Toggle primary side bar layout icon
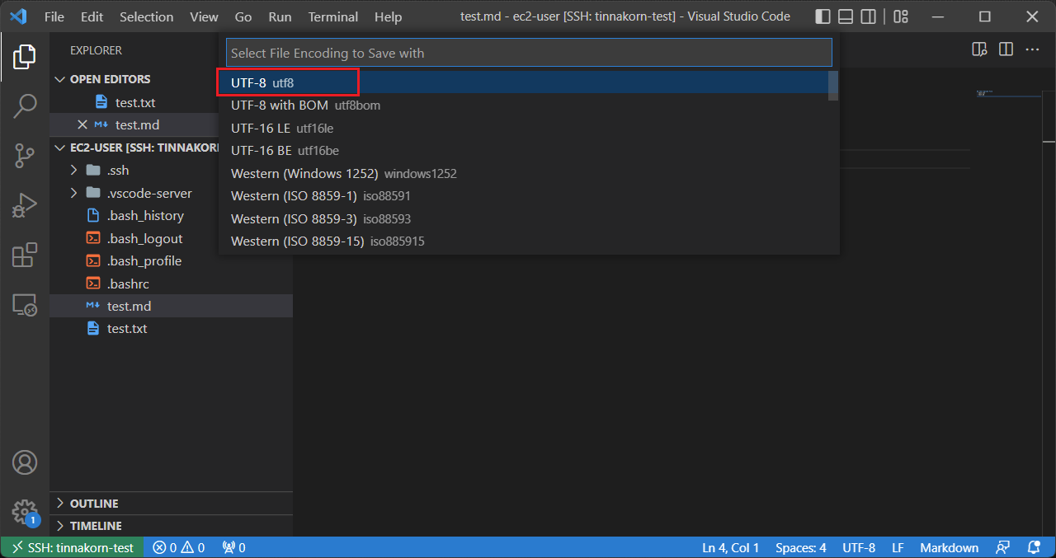Viewport: 1056px width, 558px height. click(823, 16)
